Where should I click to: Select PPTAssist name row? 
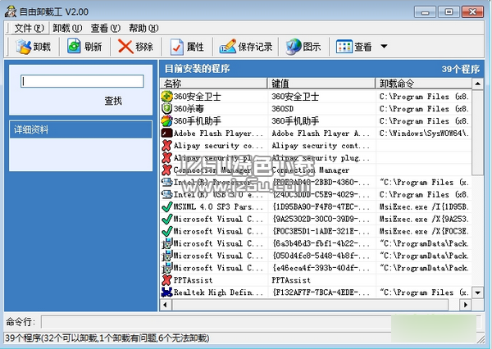coord(193,280)
